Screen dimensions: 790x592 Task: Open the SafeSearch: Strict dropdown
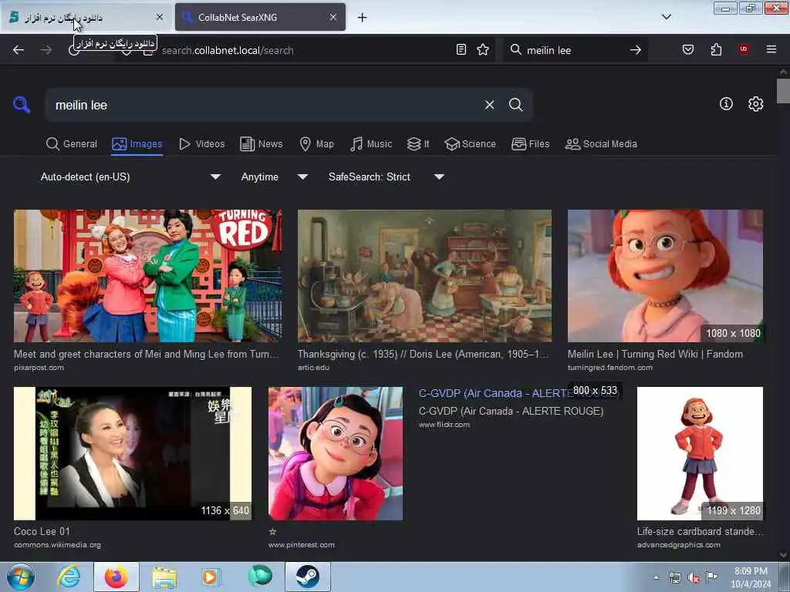click(x=387, y=177)
